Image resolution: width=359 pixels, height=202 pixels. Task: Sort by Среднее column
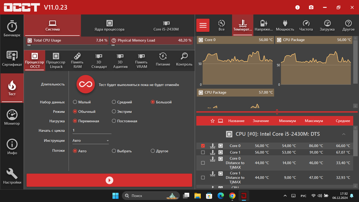[343, 121]
